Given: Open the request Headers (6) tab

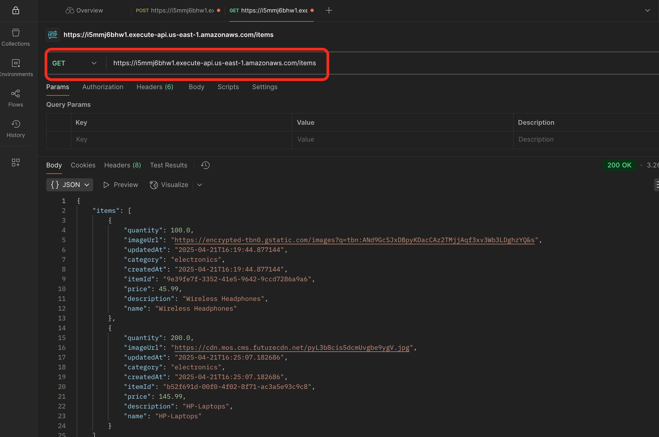Looking at the screenshot, I should click(155, 87).
